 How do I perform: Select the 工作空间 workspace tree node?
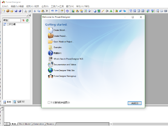coord(11,25)
